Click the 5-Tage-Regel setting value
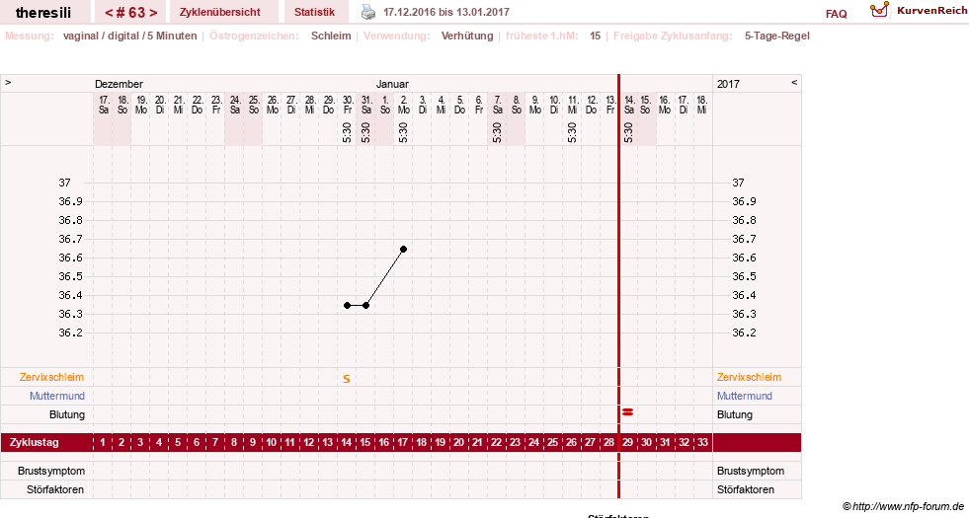The image size is (969, 518). pyautogui.click(x=776, y=36)
